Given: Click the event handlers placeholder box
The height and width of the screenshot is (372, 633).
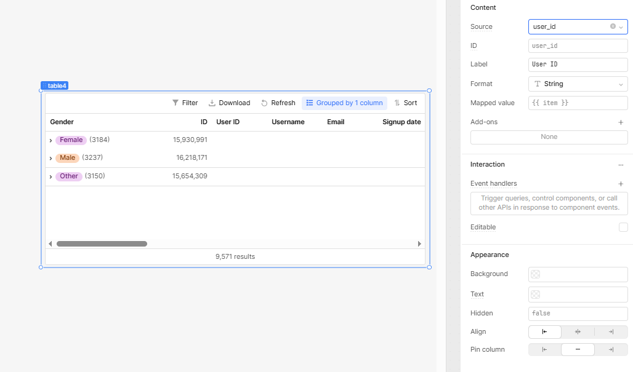Looking at the screenshot, I should click(x=549, y=203).
